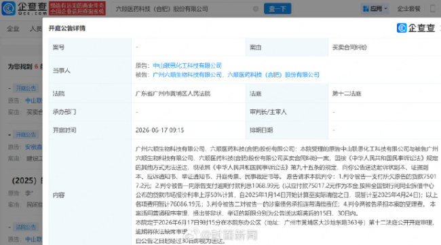Click the mobile phone icon in the top bar
This screenshot has width=441, height=245.
coord(433,9)
